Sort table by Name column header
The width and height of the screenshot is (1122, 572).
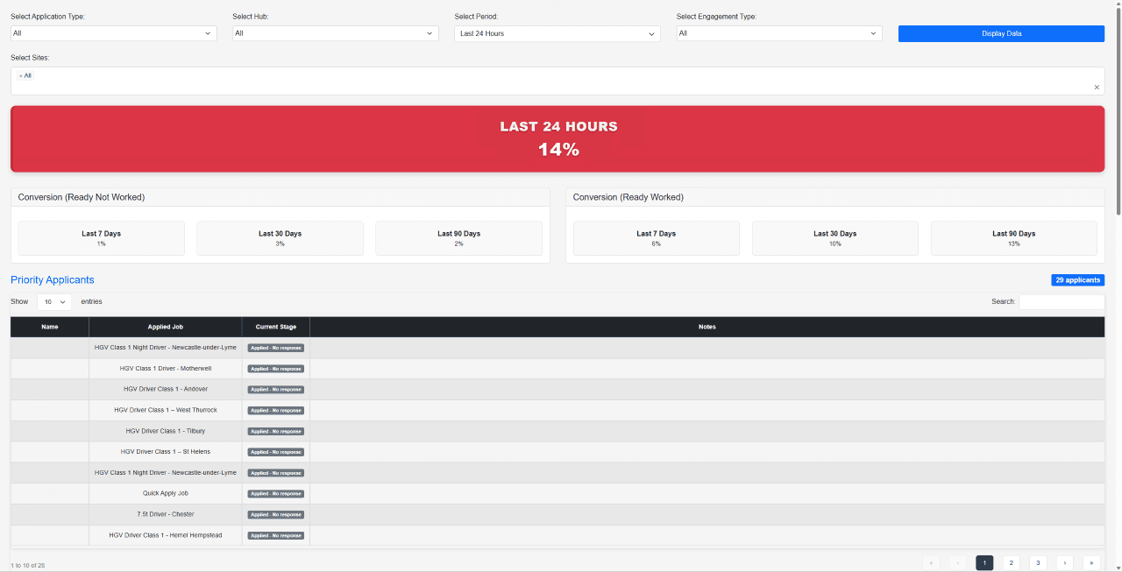click(x=50, y=327)
